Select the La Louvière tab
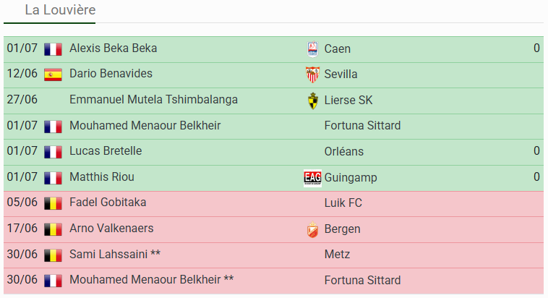This screenshot has height=298, width=548. coord(60,10)
